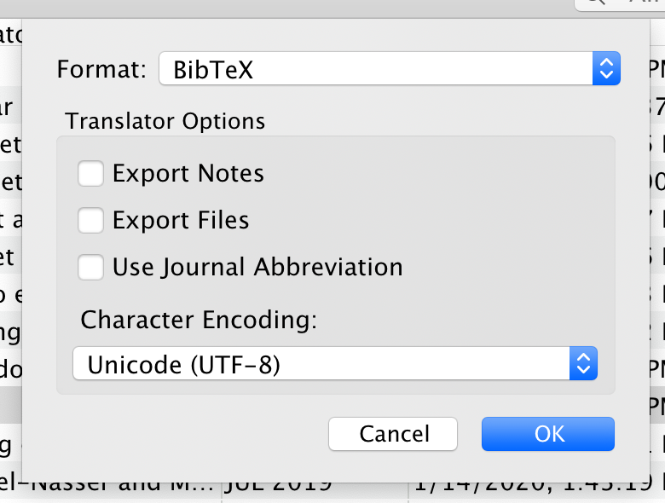This screenshot has width=665, height=503.
Task: Click the "Export Files" label text
Action: point(181,221)
